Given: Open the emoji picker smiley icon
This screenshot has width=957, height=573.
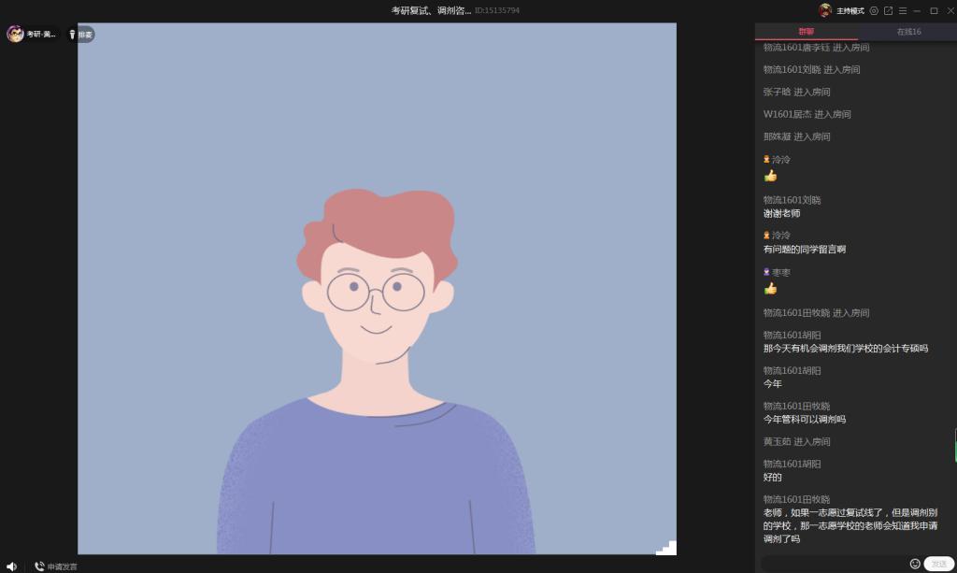Looking at the screenshot, I should pyautogui.click(x=915, y=564).
